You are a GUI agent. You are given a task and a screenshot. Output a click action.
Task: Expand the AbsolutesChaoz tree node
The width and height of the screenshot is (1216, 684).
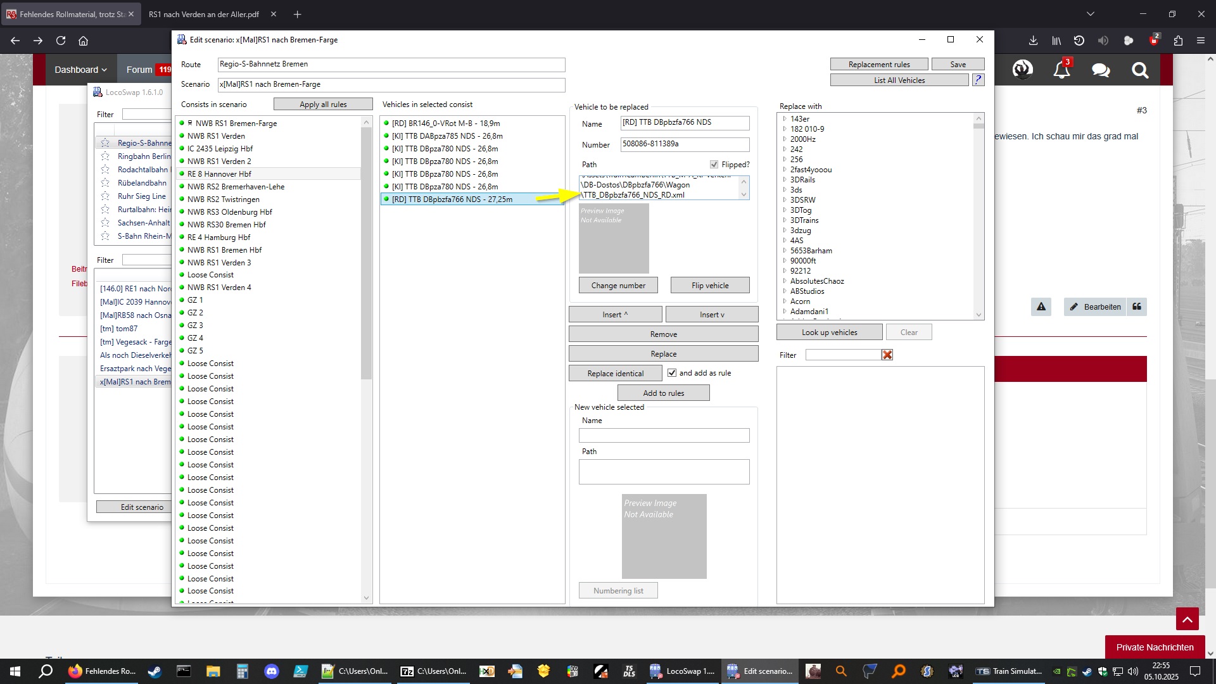[784, 281]
